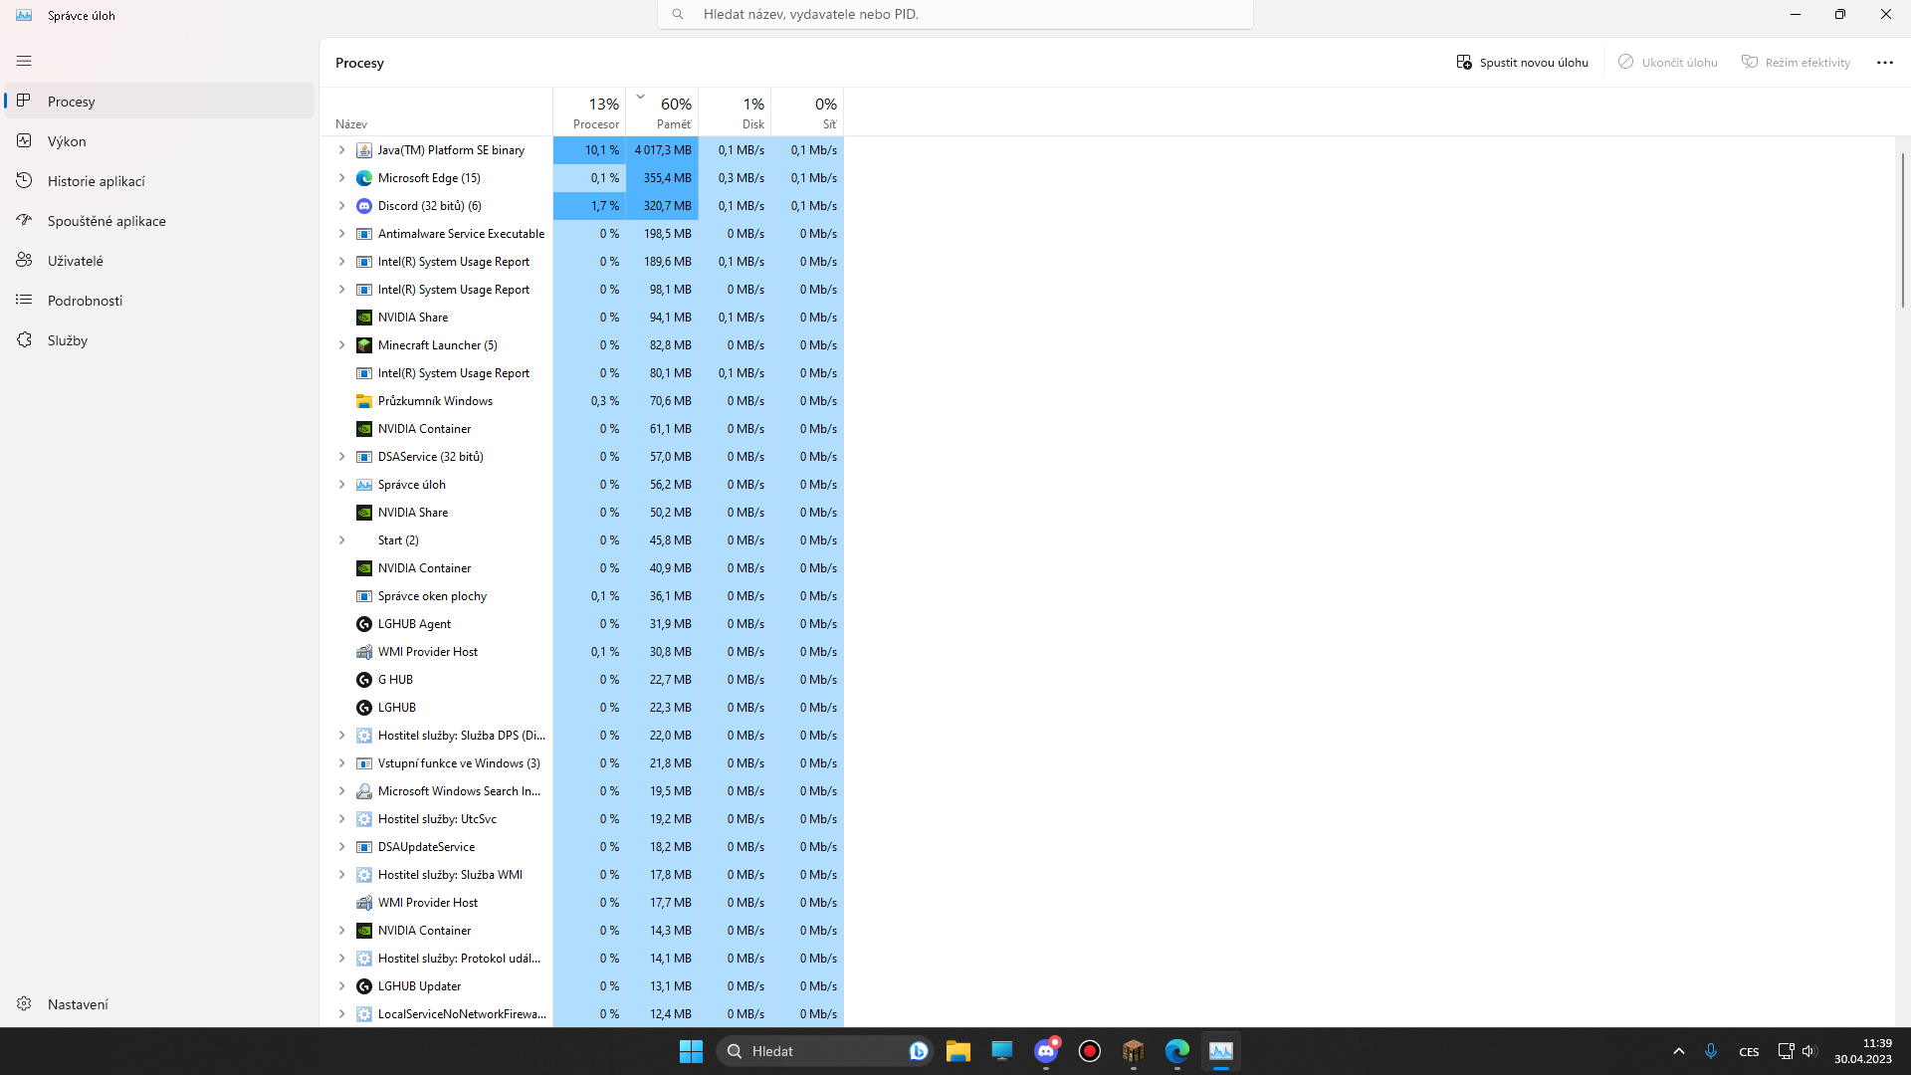This screenshot has width=1911, height=1075.
Task: Expand Java(TM) Platform SE binary process
Action: (341, 150)
